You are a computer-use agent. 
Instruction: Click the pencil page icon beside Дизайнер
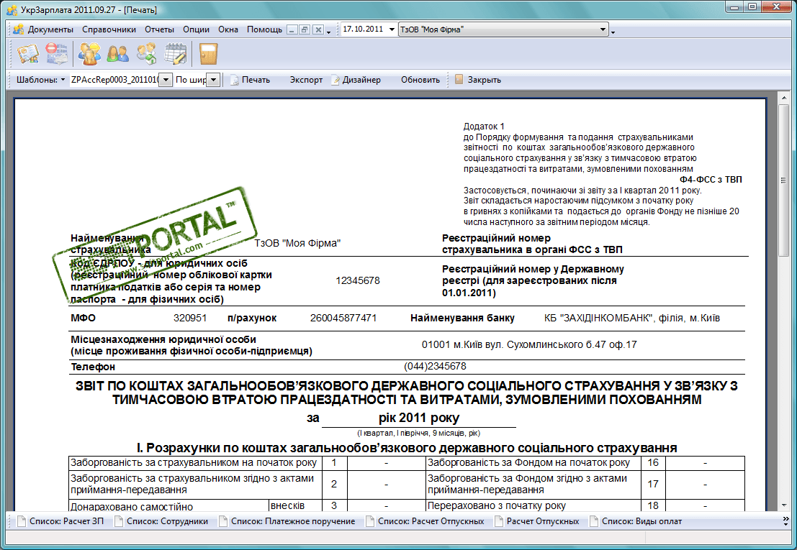tap(336, 80)
